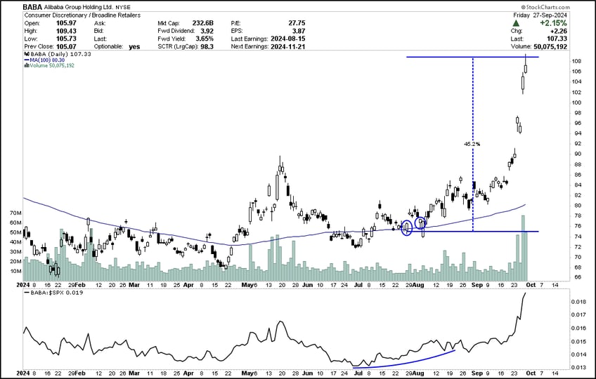Screen dimensions: 596x379
Task: Click the BABA:$SPX line marker in lower panel legend
Action: pos(27,293)
